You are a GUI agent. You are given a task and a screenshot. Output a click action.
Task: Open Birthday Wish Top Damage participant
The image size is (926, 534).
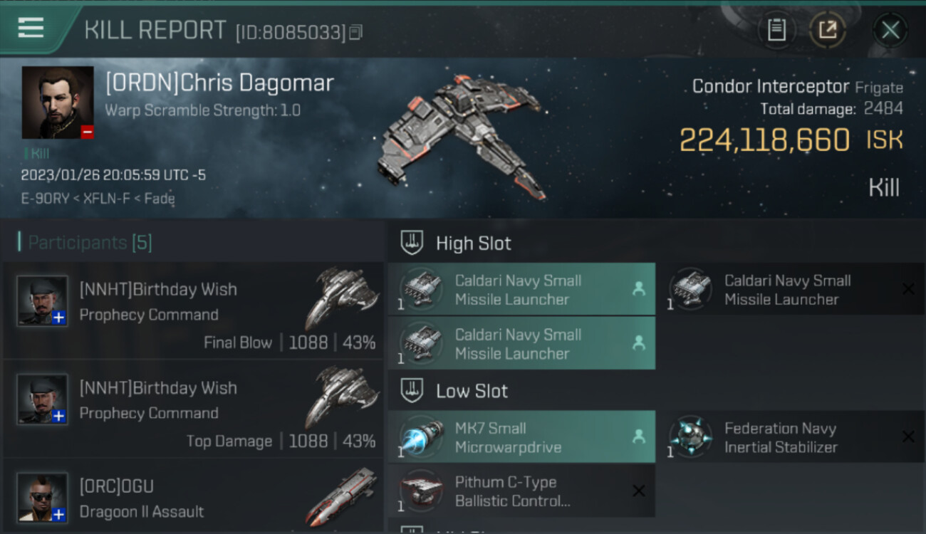[x=193, y=409]
